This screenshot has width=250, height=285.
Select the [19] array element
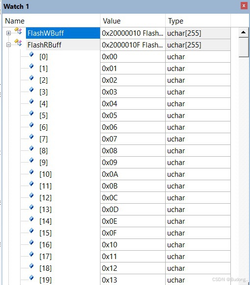[x=46, y=280]
